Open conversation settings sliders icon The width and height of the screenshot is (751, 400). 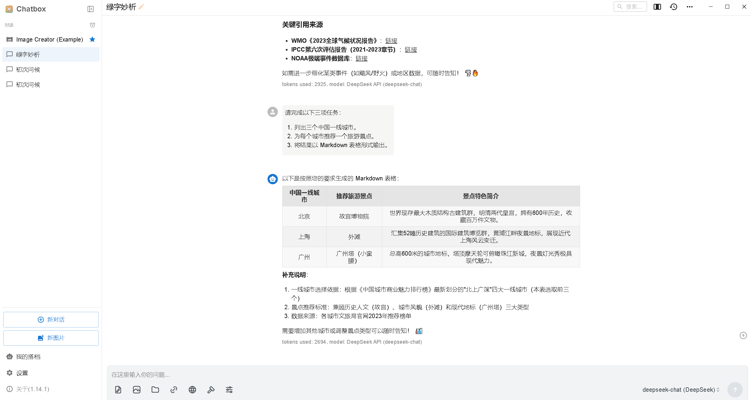pos(229,390)
